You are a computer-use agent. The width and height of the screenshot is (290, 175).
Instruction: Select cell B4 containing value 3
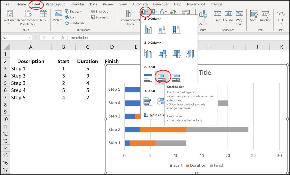(63, 76)
